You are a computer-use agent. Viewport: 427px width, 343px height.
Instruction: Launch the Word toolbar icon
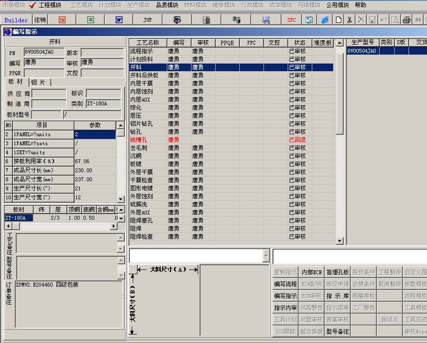(119, 20)
